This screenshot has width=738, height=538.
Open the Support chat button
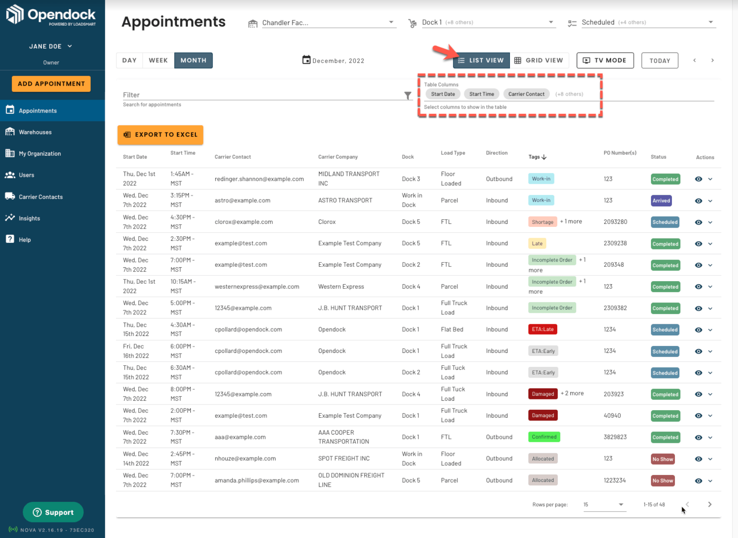53,512
